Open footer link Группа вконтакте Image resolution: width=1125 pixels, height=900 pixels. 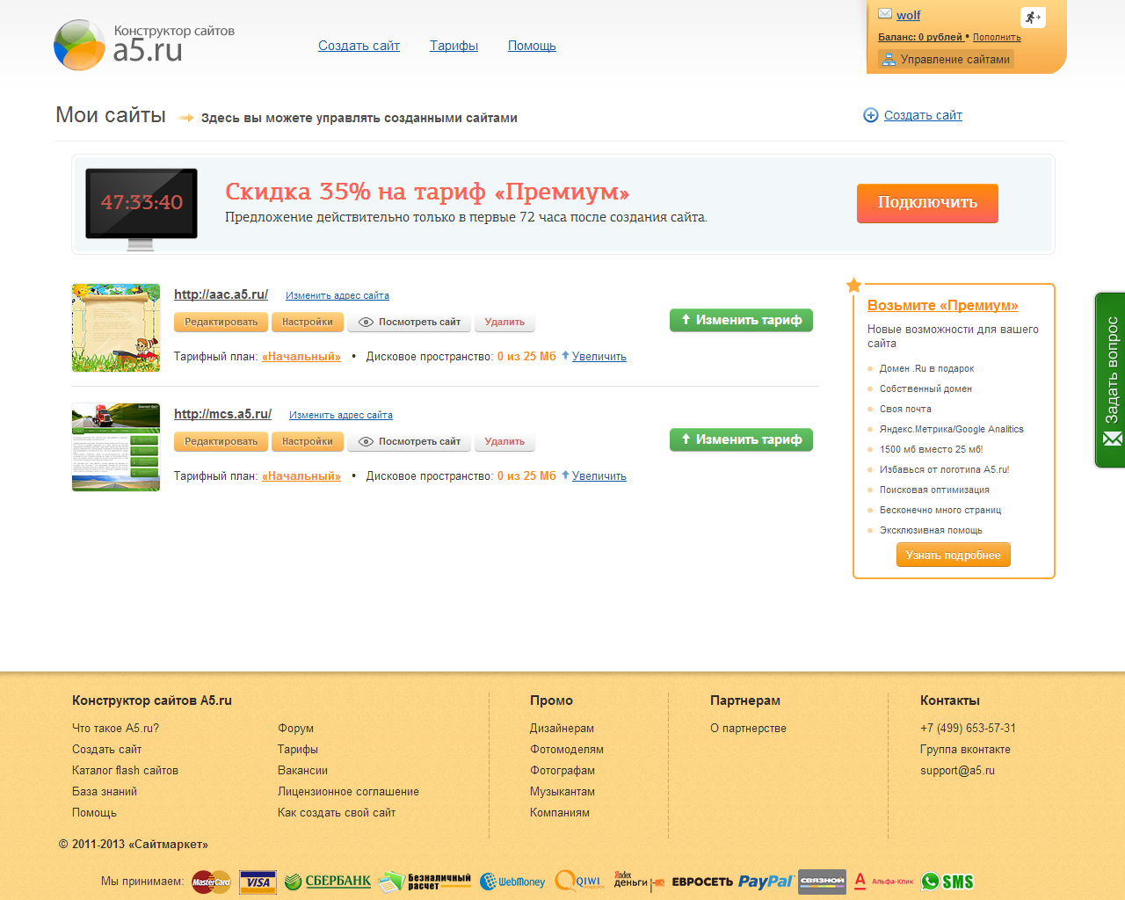(x=965, y=750)
